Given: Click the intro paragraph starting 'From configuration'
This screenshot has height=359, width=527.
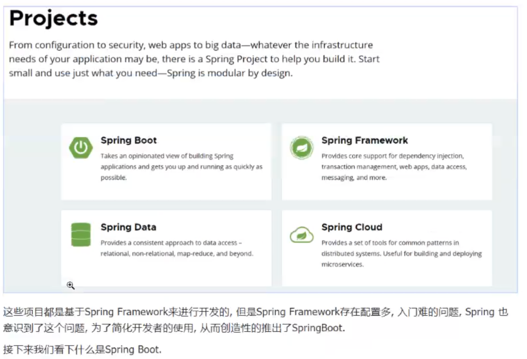Looking at the screenshot, I should 194,59.
